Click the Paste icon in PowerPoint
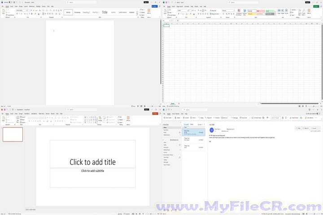The width and height of the screenshot is (323, 215). pos(4,119)
